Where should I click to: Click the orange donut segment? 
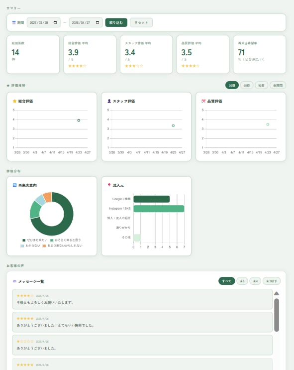click(47, 197)
